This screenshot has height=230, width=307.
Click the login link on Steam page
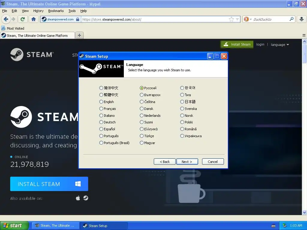point(260,44)
